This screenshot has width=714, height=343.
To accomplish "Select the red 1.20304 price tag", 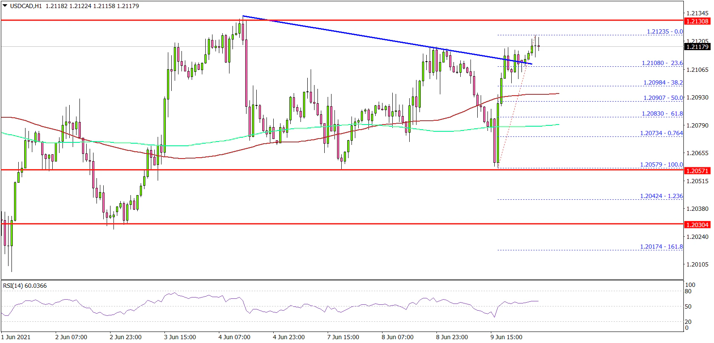I will [697, 225].
